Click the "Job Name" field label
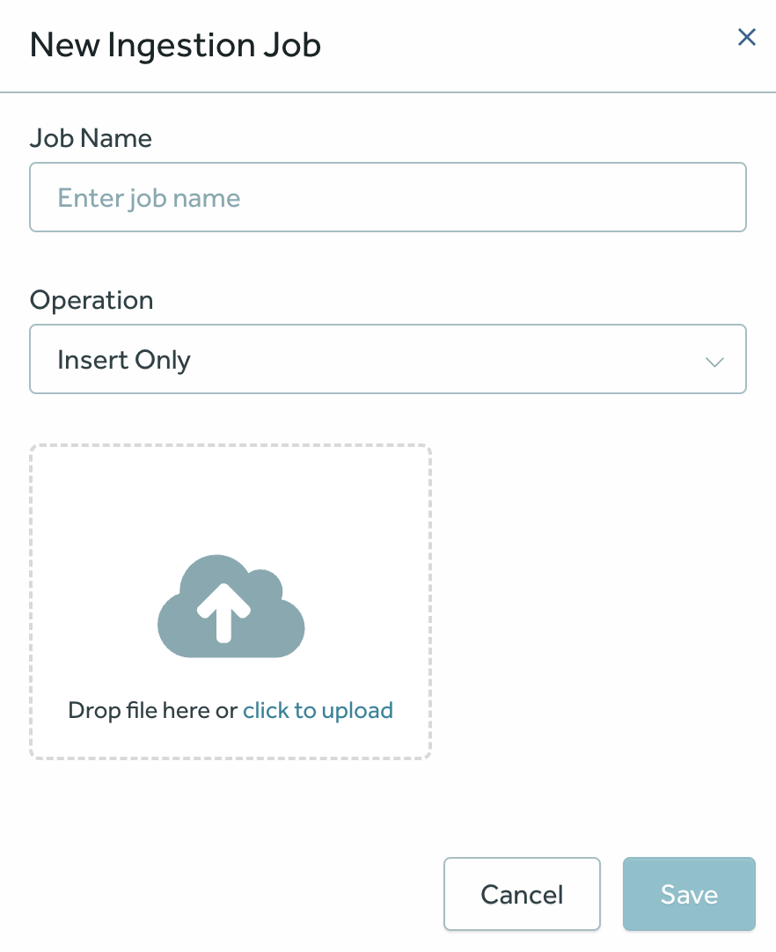Image resolution: width=776 pixels, height=952 pixels. click(x=91, y=138)
